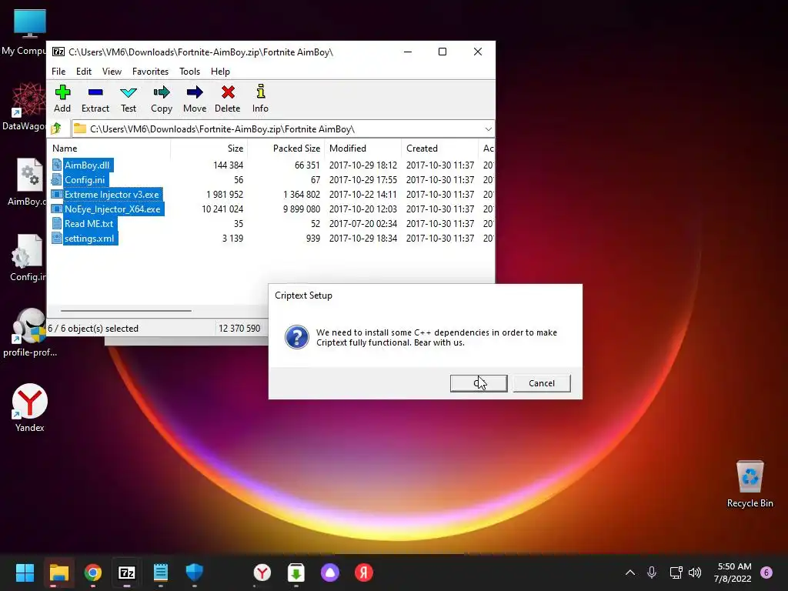
Task: Select the AimBoy.dll file name
Action: click(87, 165)
